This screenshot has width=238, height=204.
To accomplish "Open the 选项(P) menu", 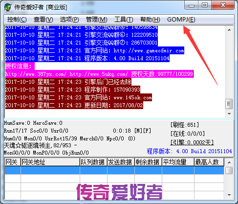I will click(69, 20).
